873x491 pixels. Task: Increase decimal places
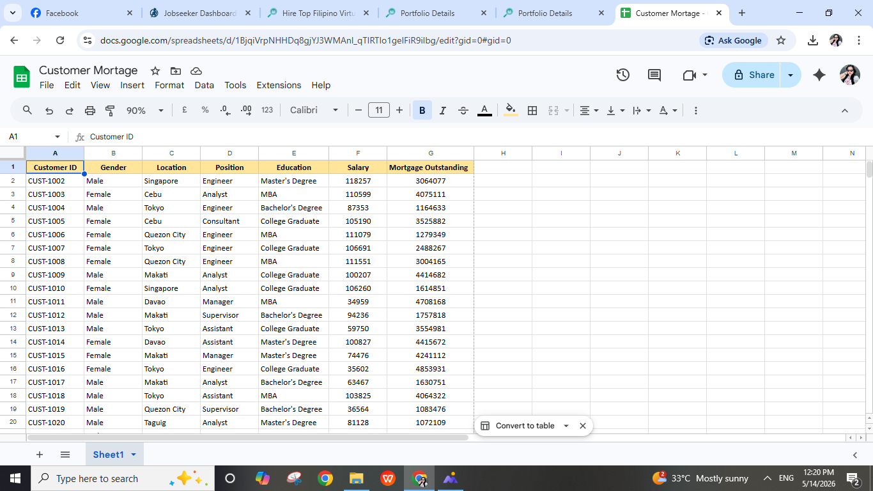pos(246,110)
